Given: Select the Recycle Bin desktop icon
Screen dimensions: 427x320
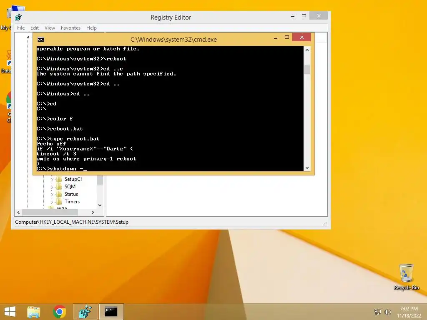Looking at the screenshot, I should [406, 277].
